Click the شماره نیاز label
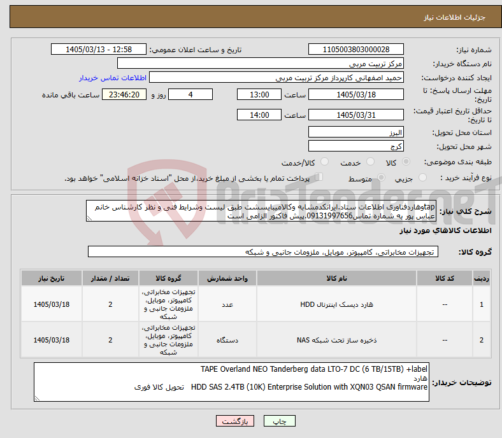This screenshot has width=502, height=438. click(x=474, y=50)
